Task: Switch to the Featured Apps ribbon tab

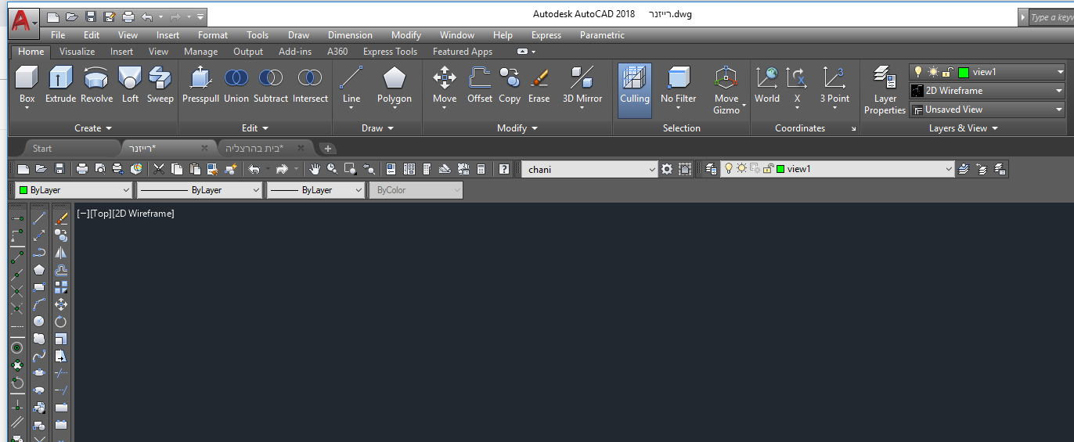Action: (463, 52)
